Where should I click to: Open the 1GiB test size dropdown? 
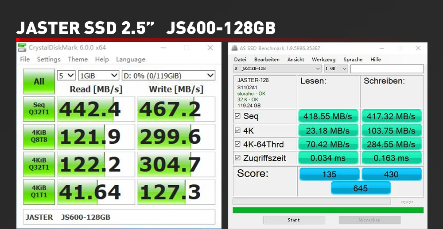tap(98, 75)
